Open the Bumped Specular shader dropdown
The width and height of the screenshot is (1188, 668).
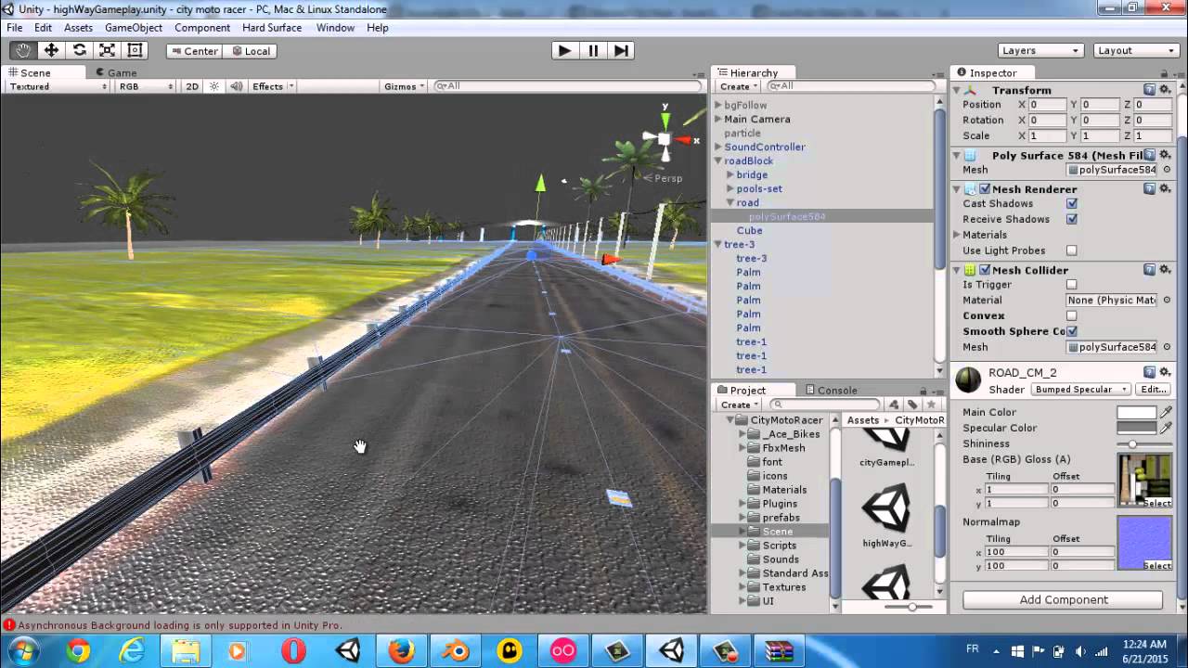[1080, 390]
